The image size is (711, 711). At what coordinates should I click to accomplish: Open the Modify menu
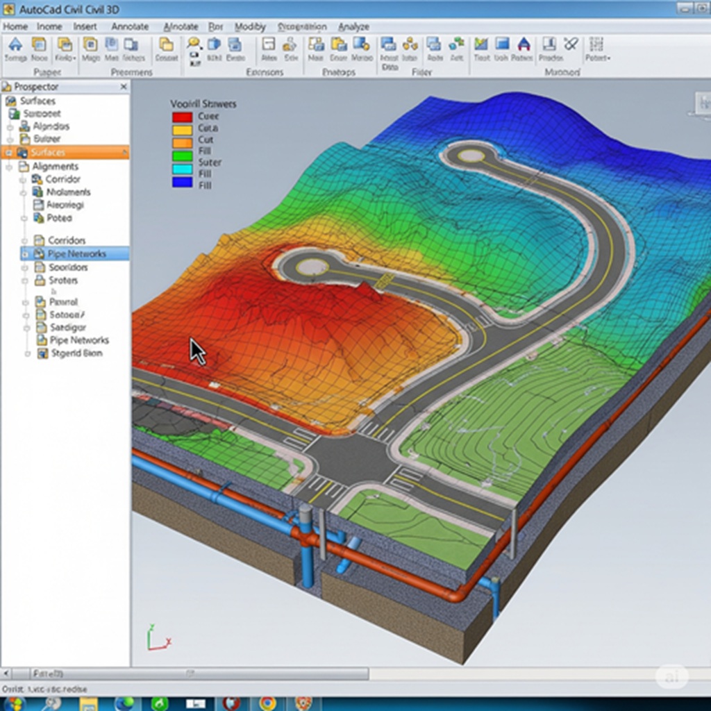click(x=250, y=26)
